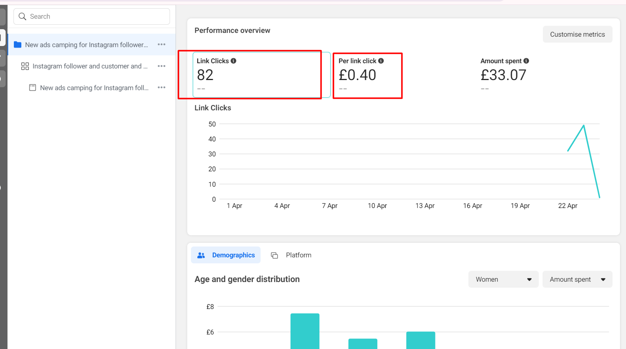Click the ad page icon in tree
This screenshot has width=626, height=349.
point(33,88)
